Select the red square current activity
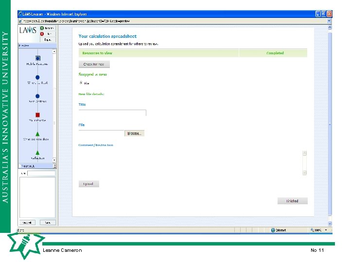Image resolution: width=350 pixels, height=262 pixels. [37, 115]
